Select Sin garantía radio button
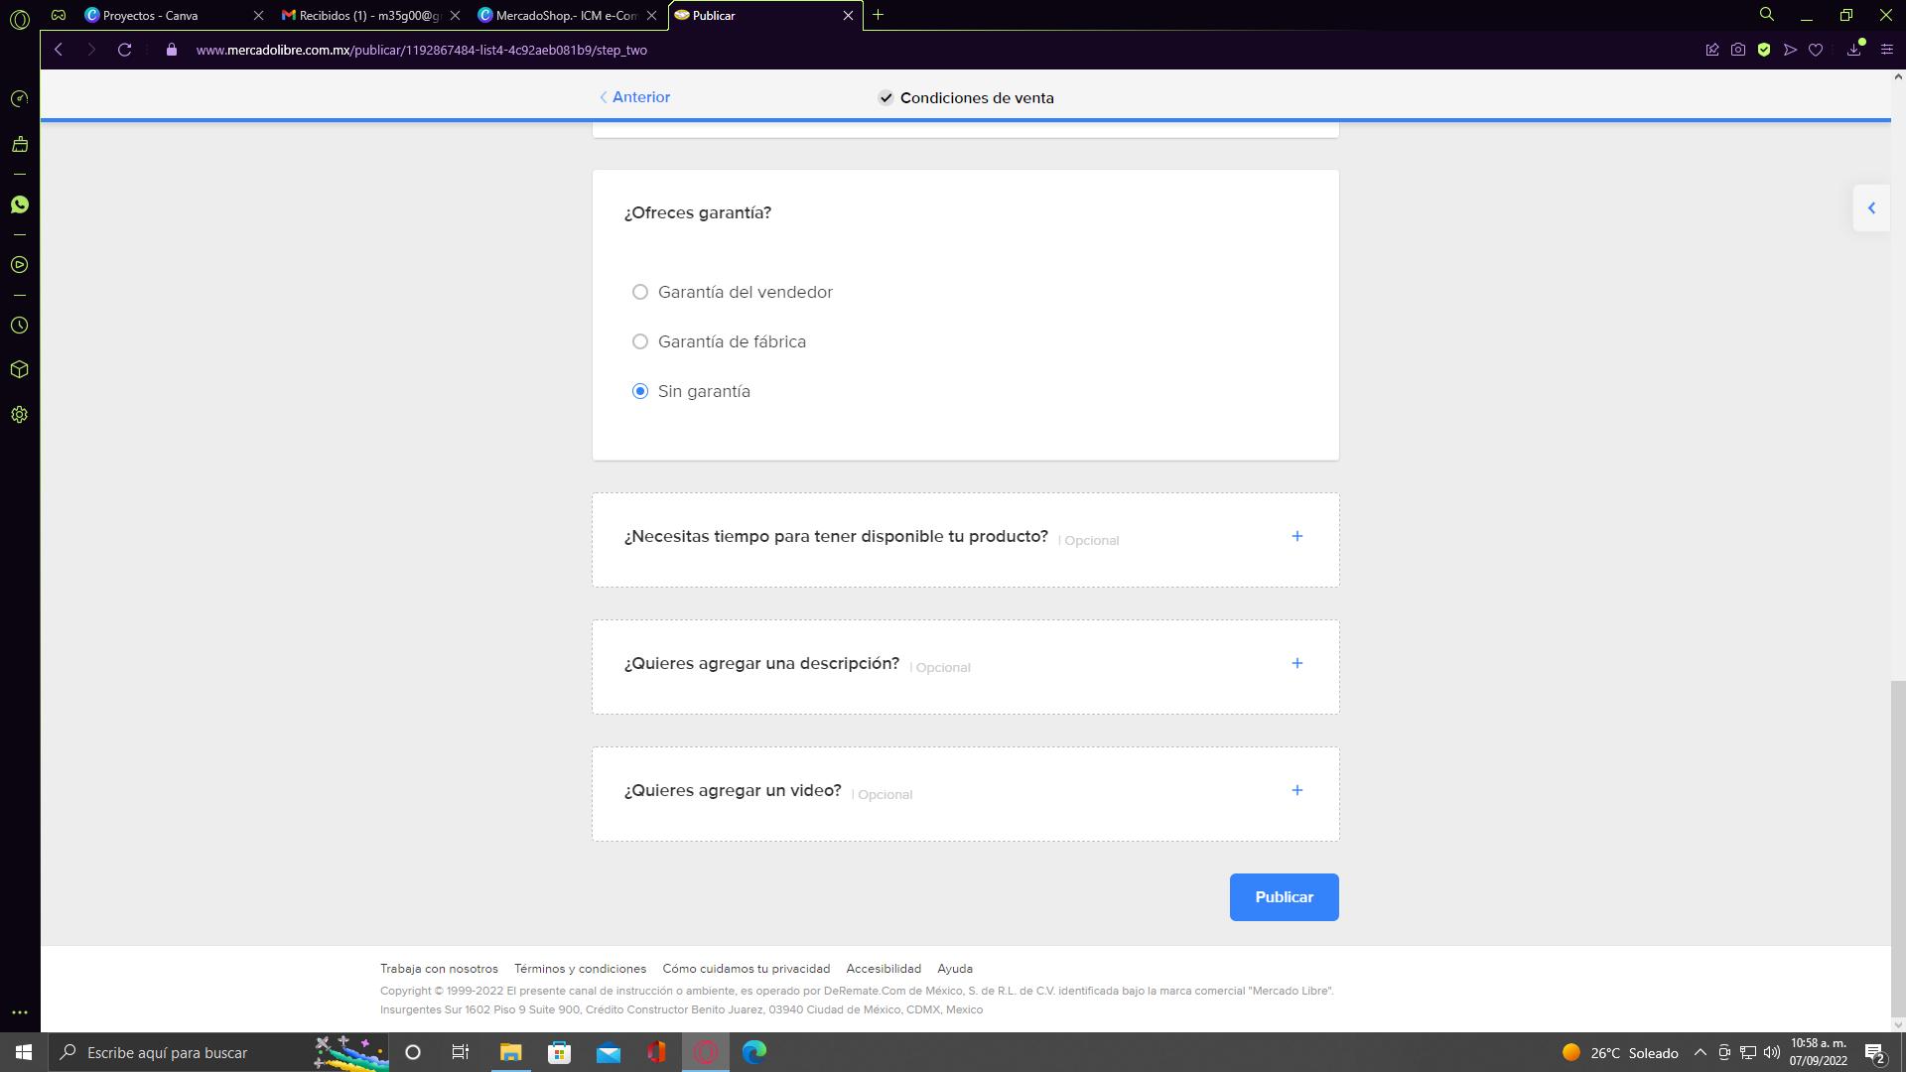1906x1072 pixels. tap(640, 391)
